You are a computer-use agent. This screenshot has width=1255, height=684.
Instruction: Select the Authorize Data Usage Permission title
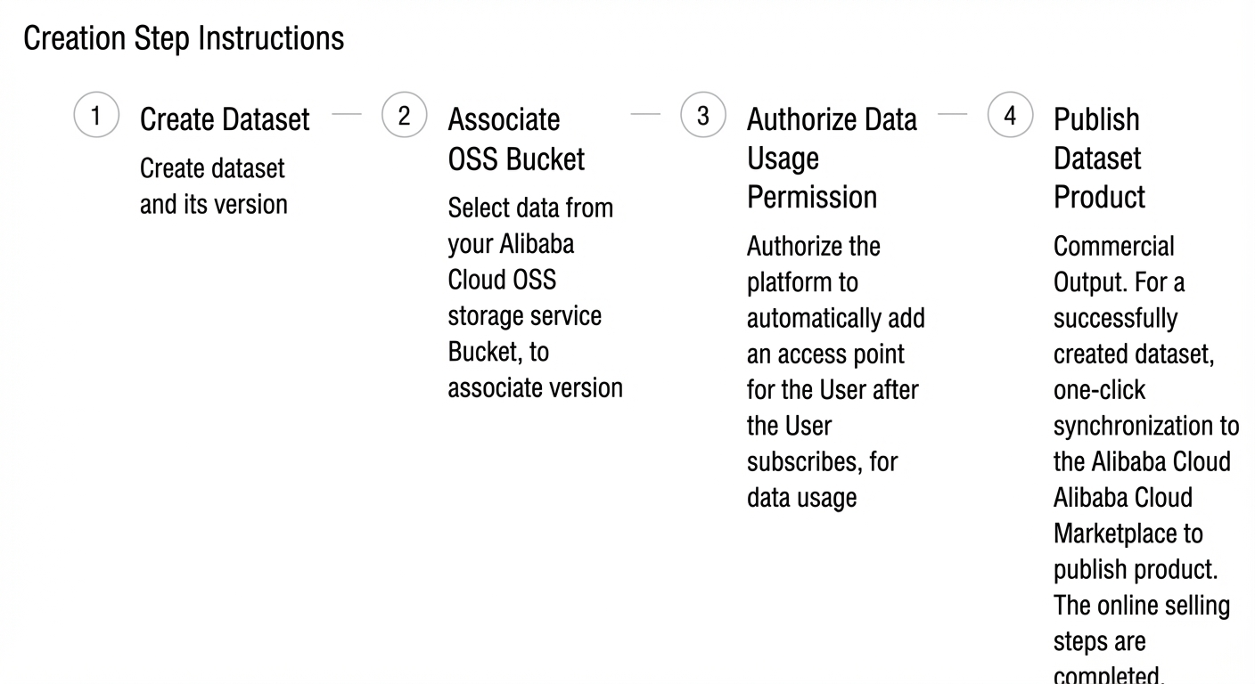tap(832, 158)
